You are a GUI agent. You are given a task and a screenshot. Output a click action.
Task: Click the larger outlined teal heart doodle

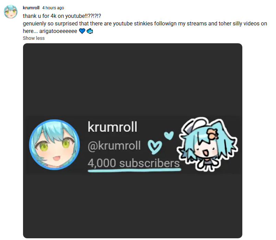point(155,147)
